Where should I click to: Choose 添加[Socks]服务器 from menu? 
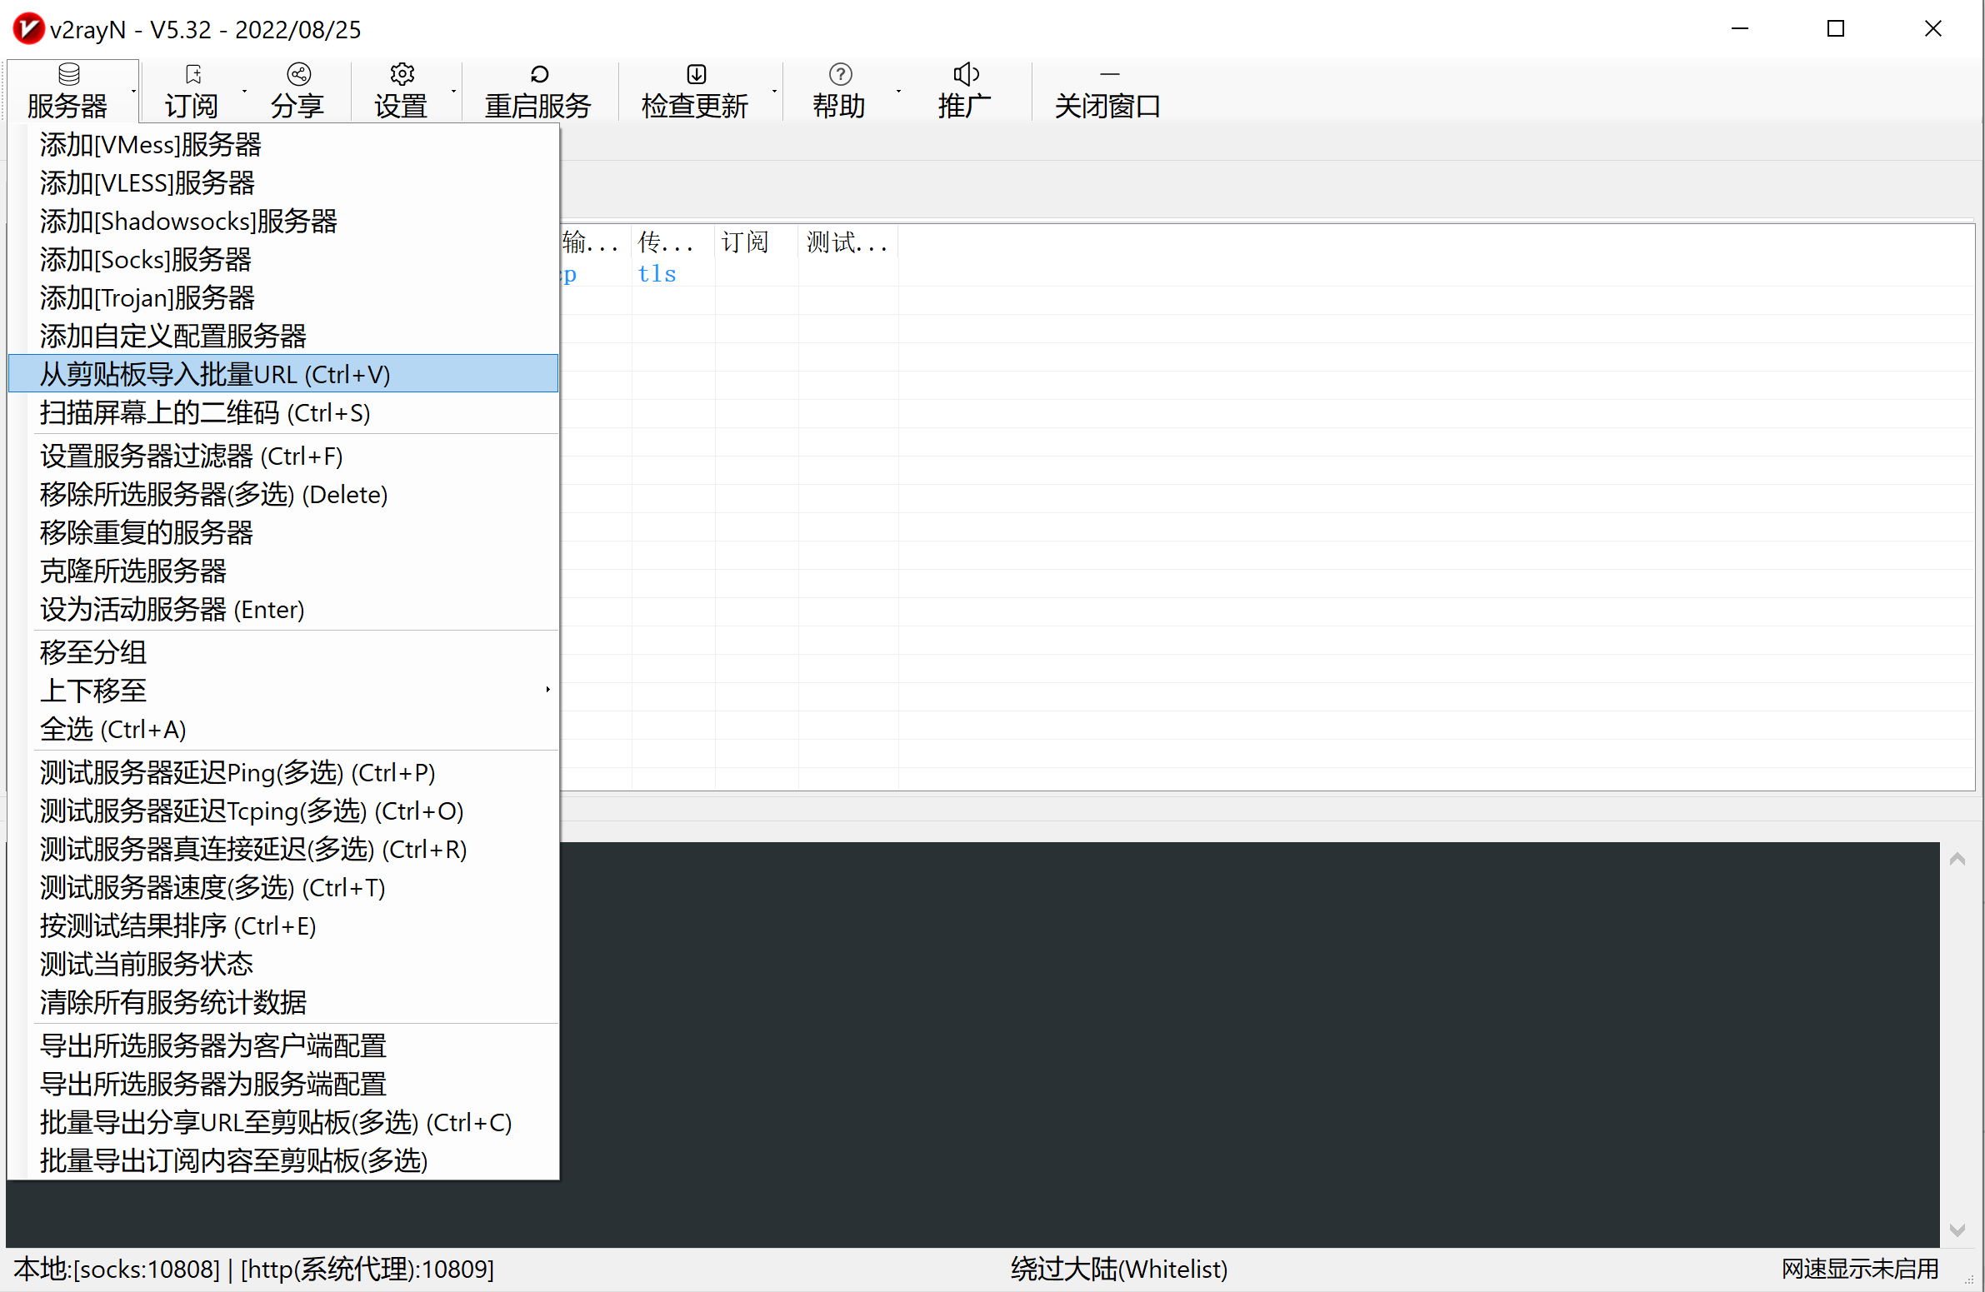pos(283,260)
